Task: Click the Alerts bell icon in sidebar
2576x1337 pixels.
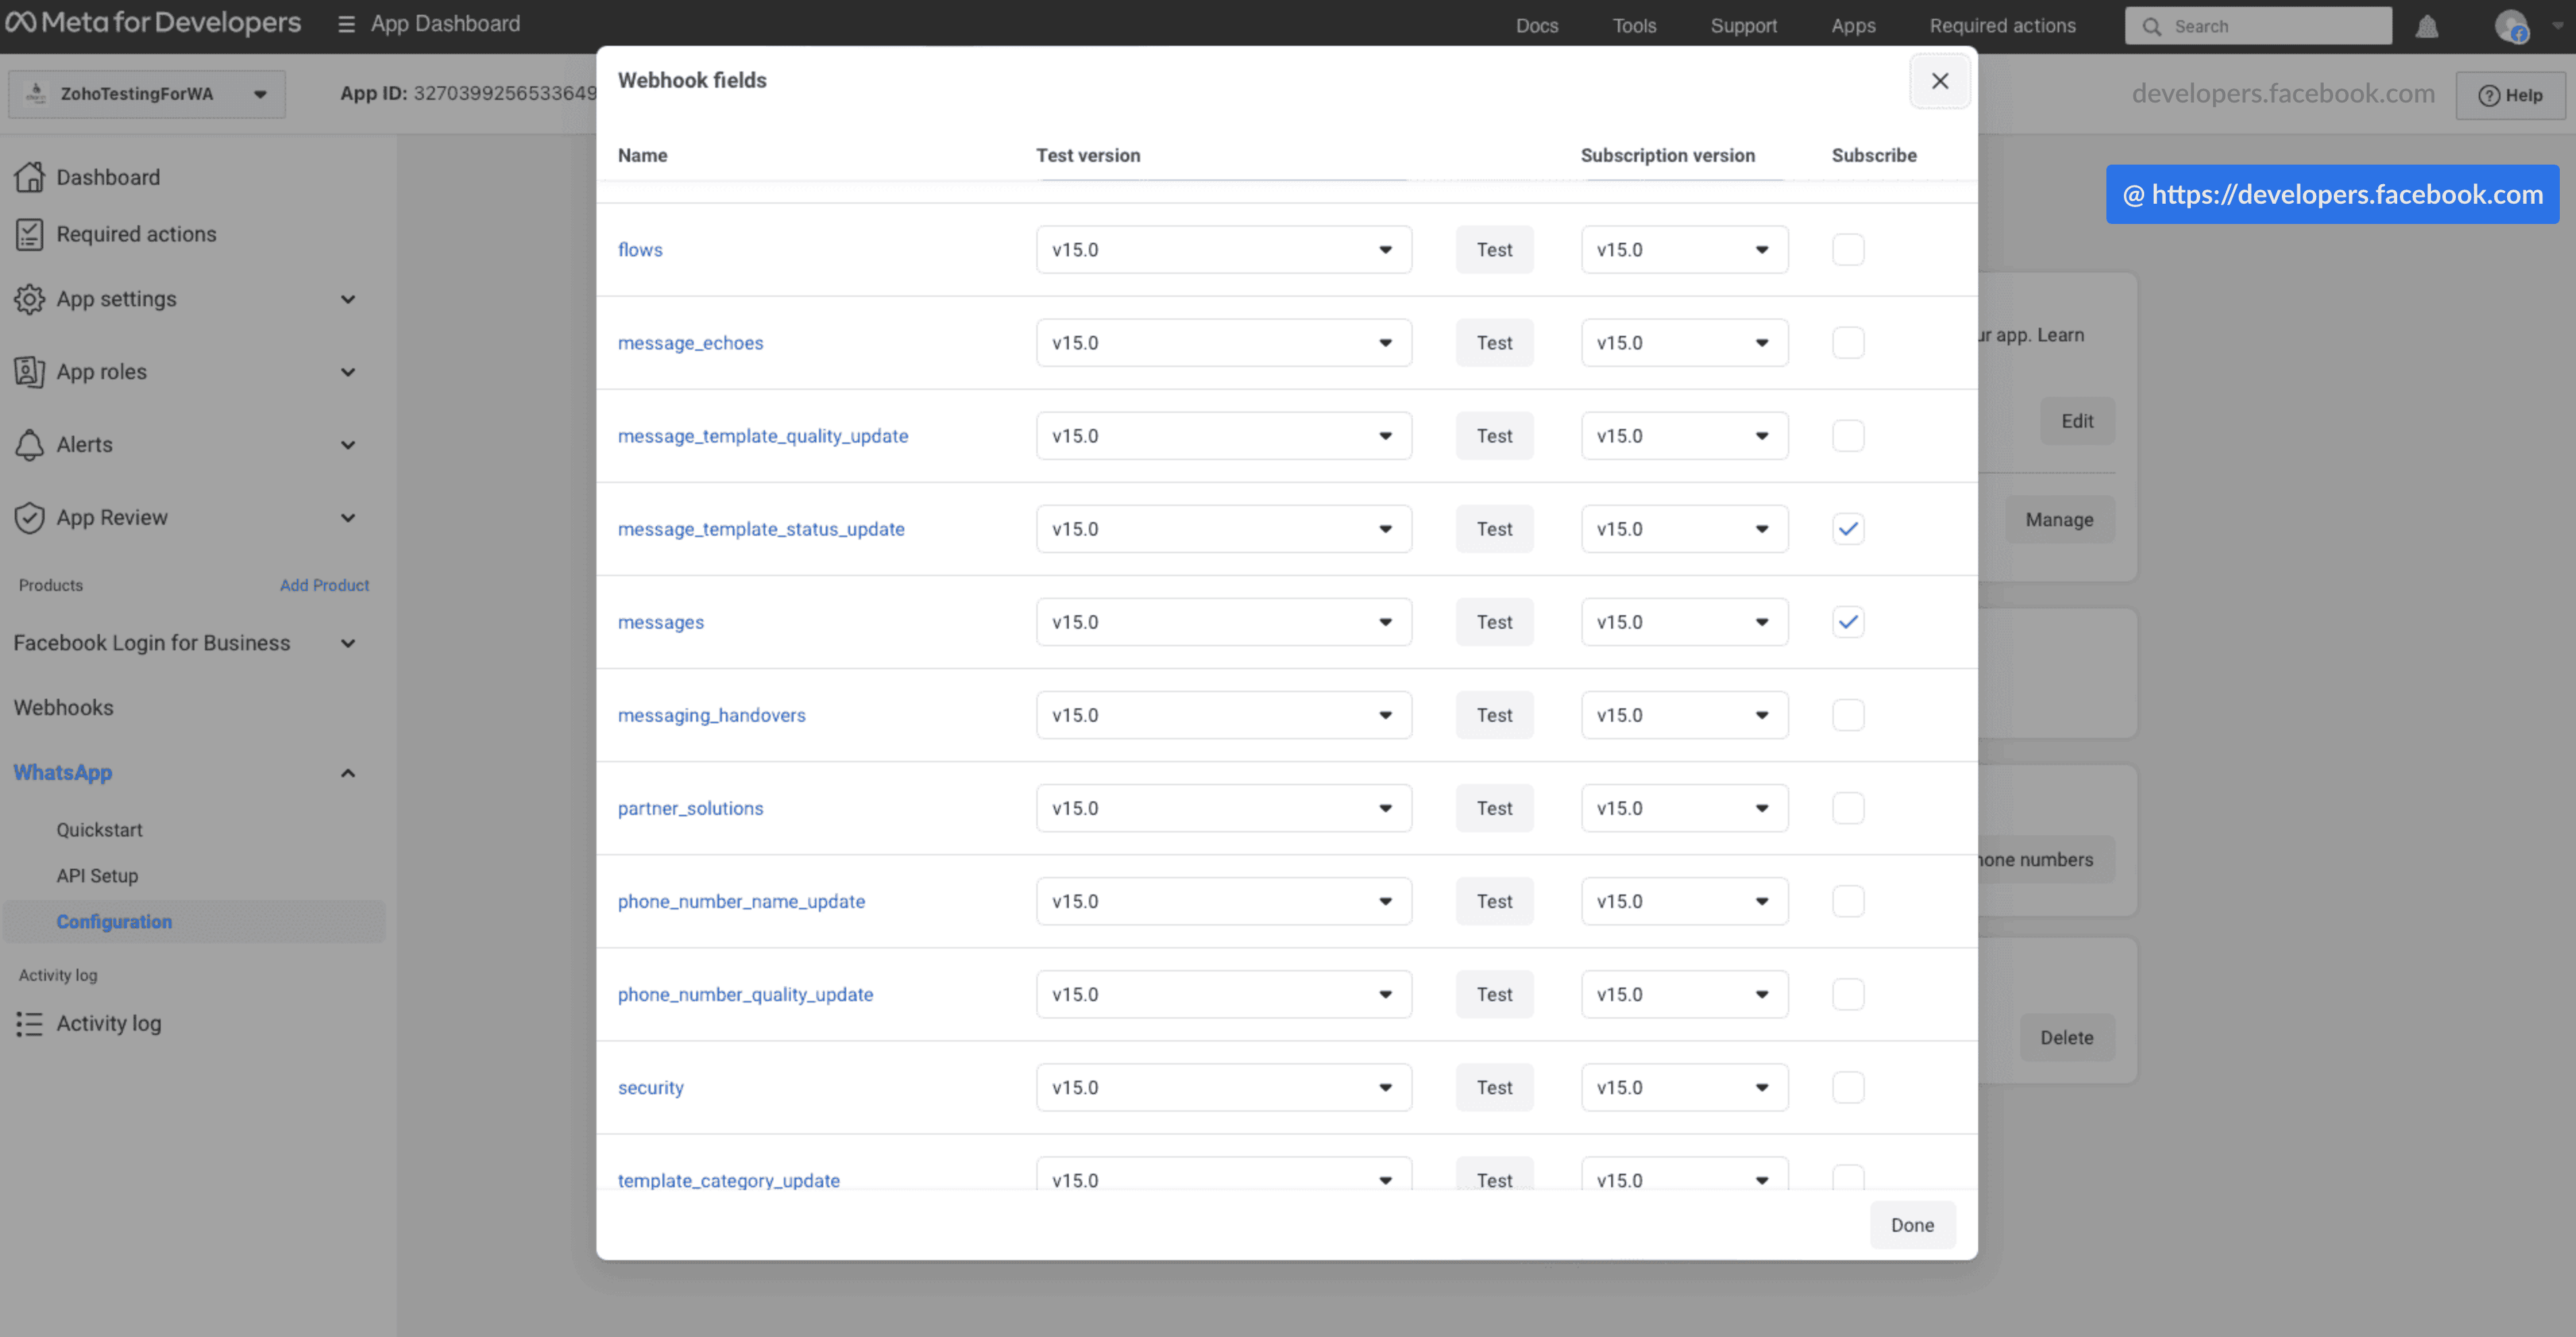Action: (30, 444)
